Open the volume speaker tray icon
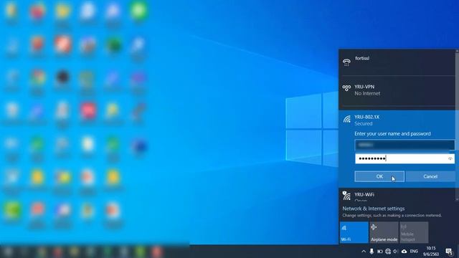 pos(396,252)
